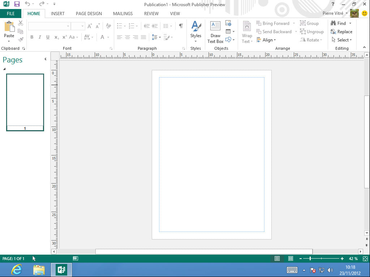Click the Insert Picture icon in Objects
370x277 pixels.
coord(228,23)
